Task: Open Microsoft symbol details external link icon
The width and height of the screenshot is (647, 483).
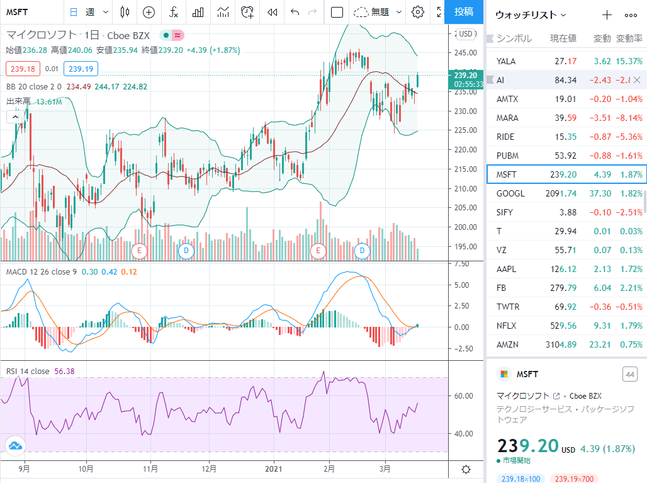Action: click(556, 396)
